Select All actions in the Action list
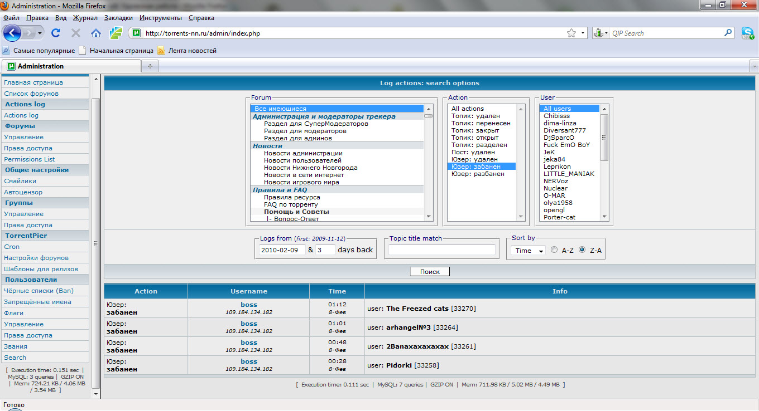 [x=468, y=109]
